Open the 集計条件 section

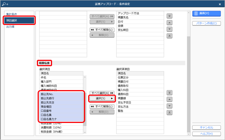pyautogui.click(x=11, y=14)
